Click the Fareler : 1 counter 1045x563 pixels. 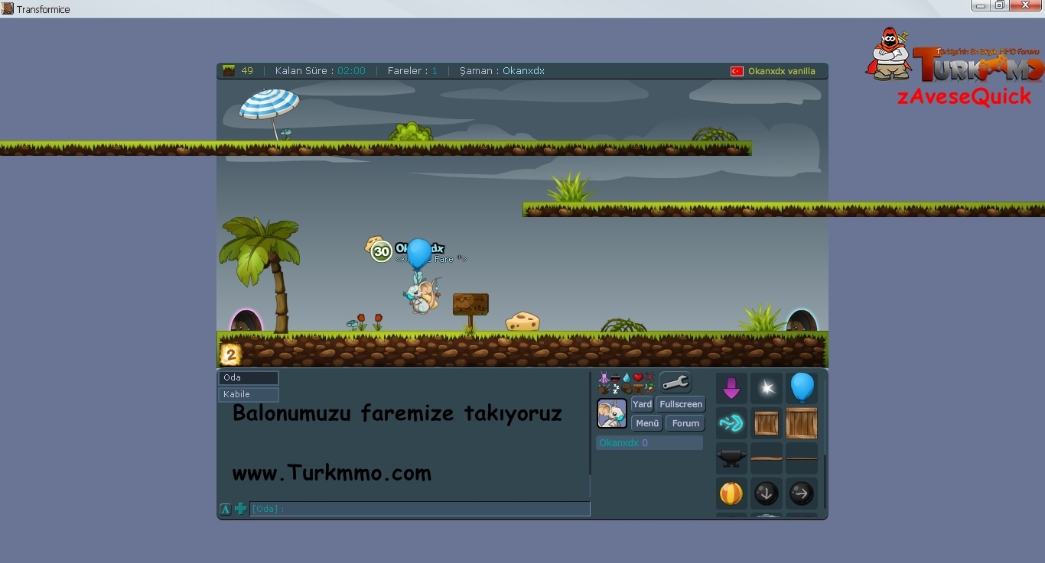(412, 71)
